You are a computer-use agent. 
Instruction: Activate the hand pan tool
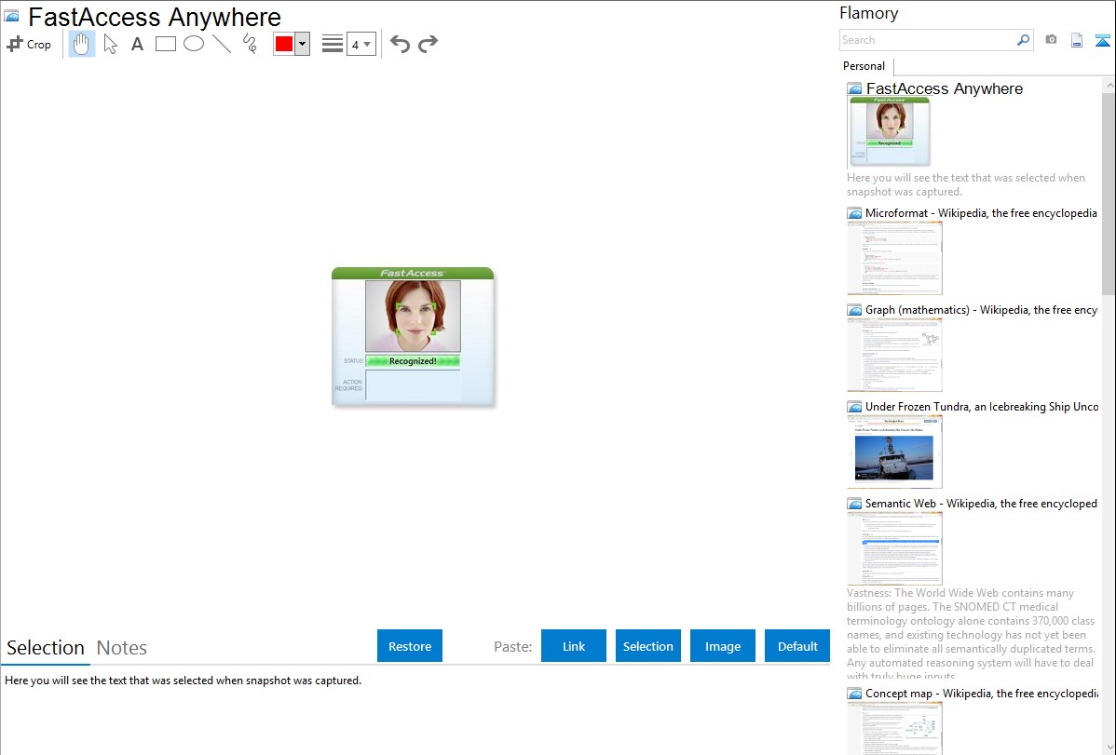81,44
